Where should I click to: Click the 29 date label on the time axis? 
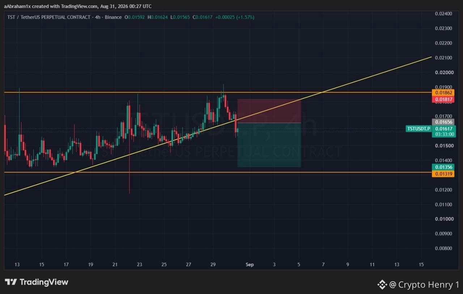click(x=213, y=265)
